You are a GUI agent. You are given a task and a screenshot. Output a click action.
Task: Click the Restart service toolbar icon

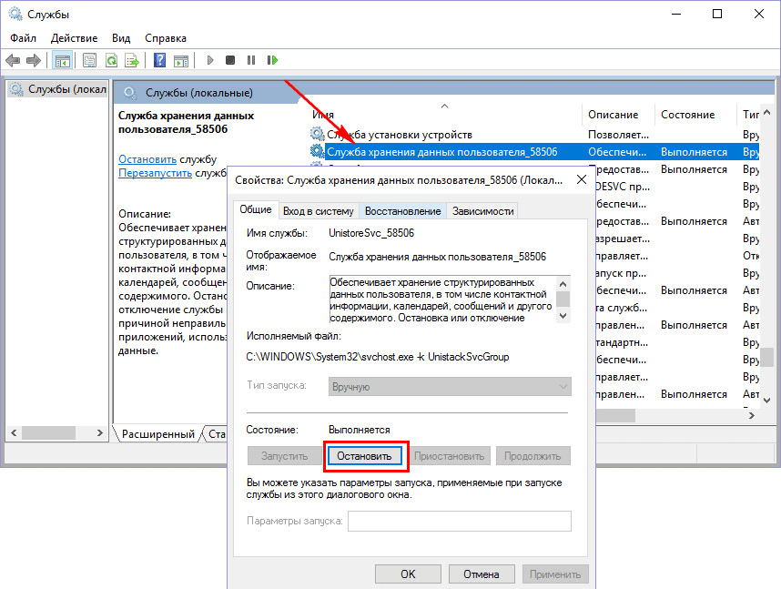point(272,60)
